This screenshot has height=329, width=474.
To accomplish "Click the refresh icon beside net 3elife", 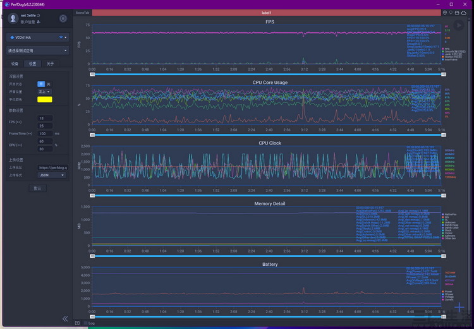I will click(39, 15).
